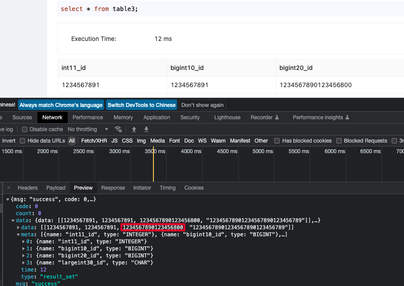Filter requests by Img
This screenshot has height=286, width=404.
141,141
